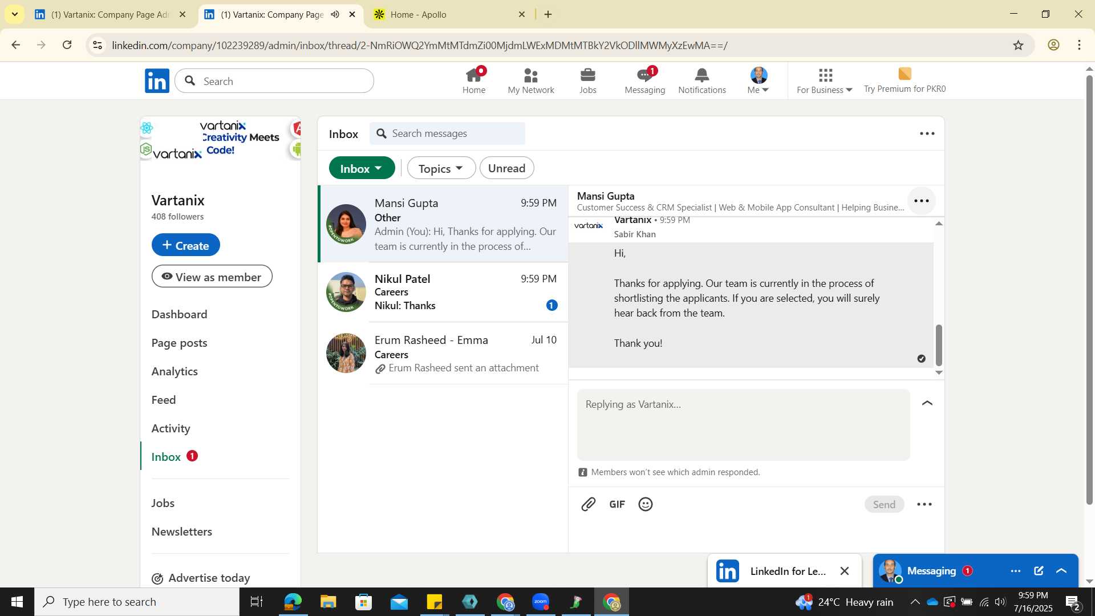
Task: Toggle the Unread filter
Action: 506,168
